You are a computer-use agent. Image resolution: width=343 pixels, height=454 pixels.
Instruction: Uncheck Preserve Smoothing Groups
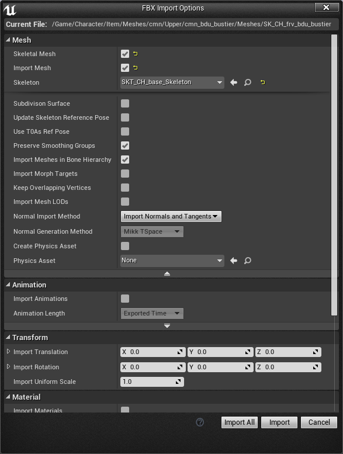tap(125, 145)
